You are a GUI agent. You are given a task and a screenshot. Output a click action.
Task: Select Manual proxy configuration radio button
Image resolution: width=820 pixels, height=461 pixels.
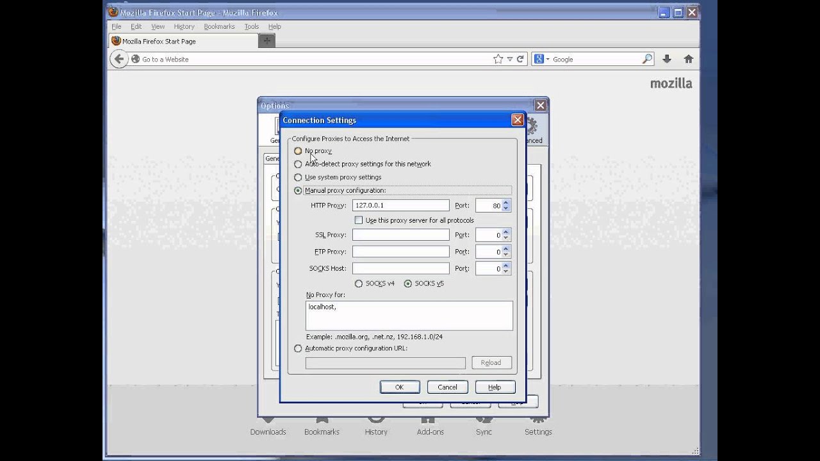click(x=298, y=190)
